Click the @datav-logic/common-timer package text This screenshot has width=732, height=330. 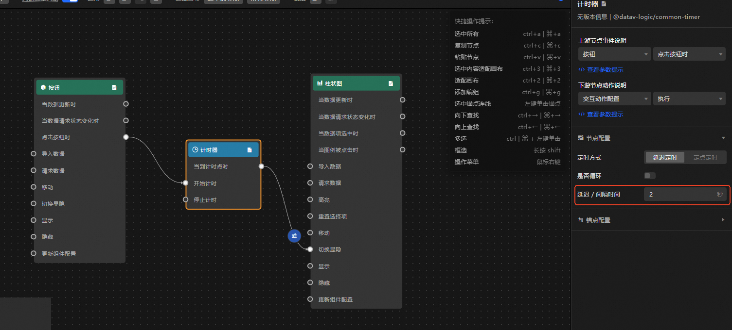coord(657,16)
